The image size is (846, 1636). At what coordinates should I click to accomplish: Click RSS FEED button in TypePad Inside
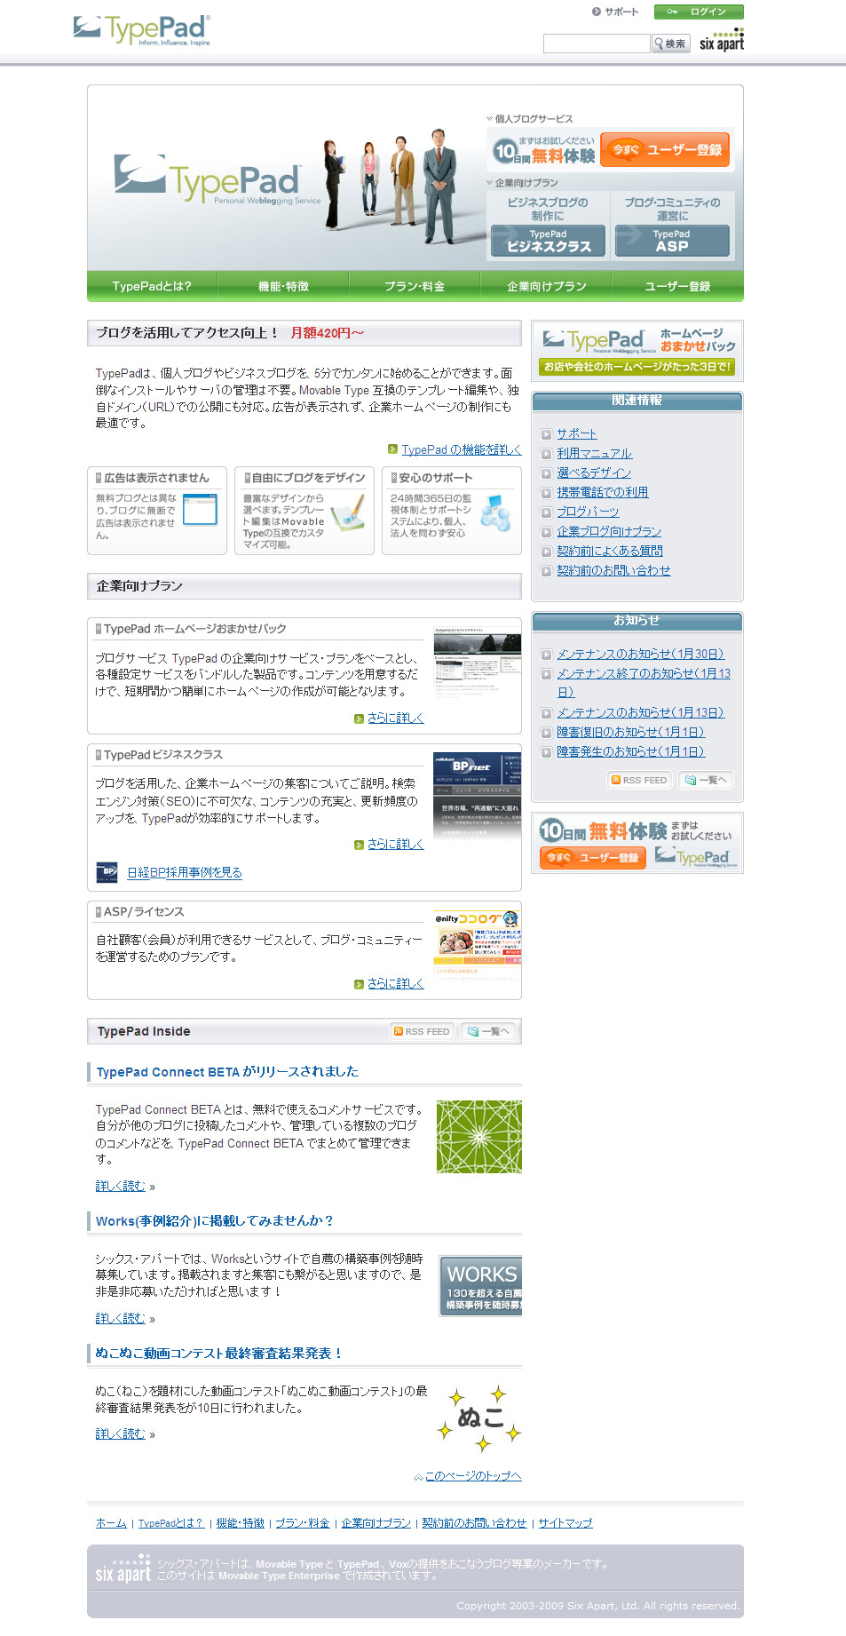pyautogui.click(x=423, y=1031)
